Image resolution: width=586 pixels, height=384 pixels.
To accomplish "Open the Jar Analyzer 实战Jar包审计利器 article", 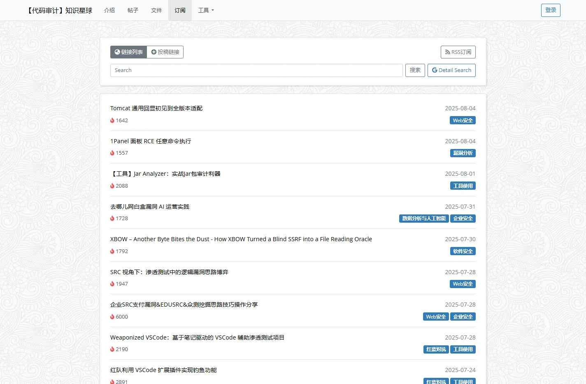I will (165, 174).
